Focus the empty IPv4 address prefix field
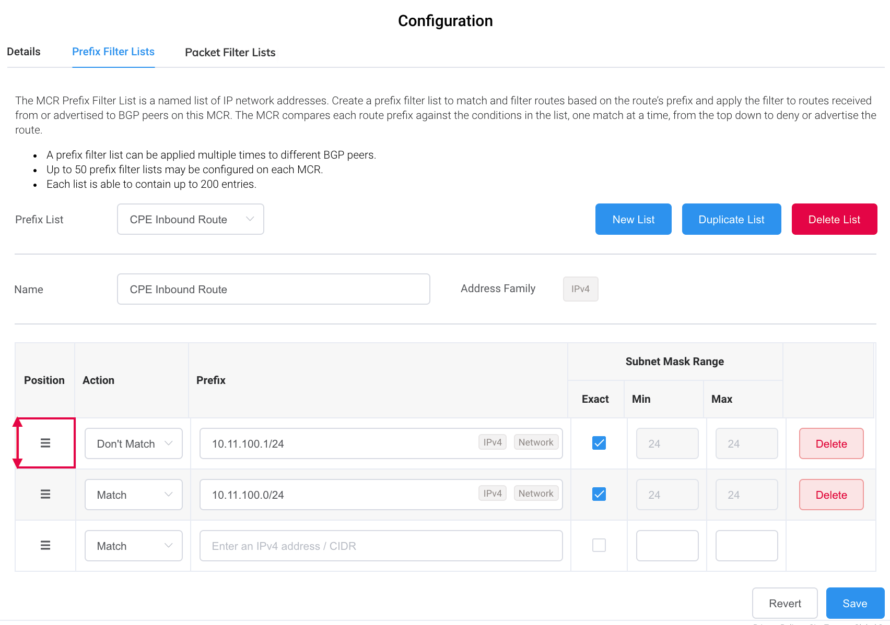Image resolution: width=890 pixels, height=625 pixels. point(381,546)
